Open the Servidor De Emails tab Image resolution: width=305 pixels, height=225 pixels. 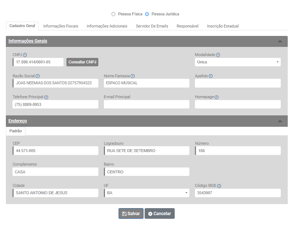152,26
